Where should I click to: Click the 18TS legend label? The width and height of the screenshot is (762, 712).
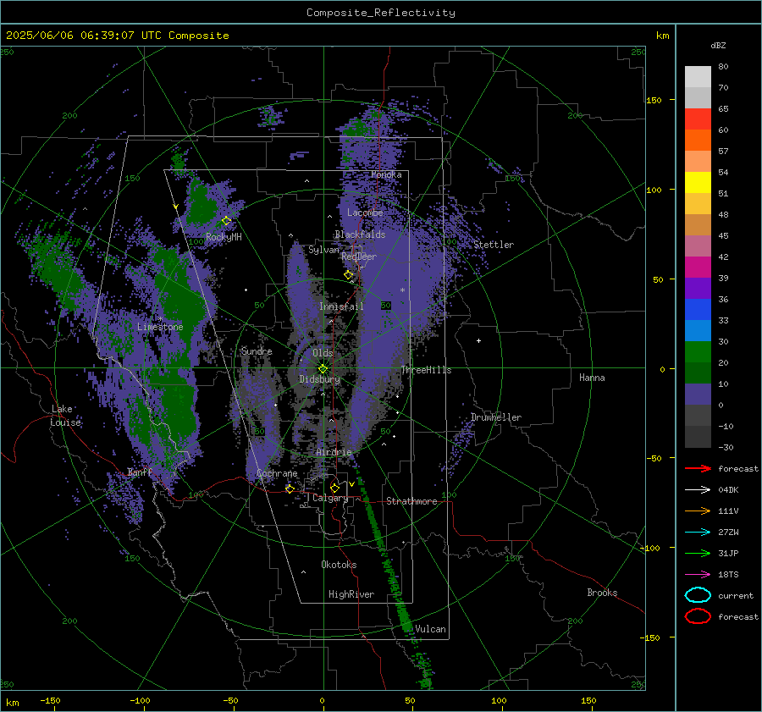728,574
